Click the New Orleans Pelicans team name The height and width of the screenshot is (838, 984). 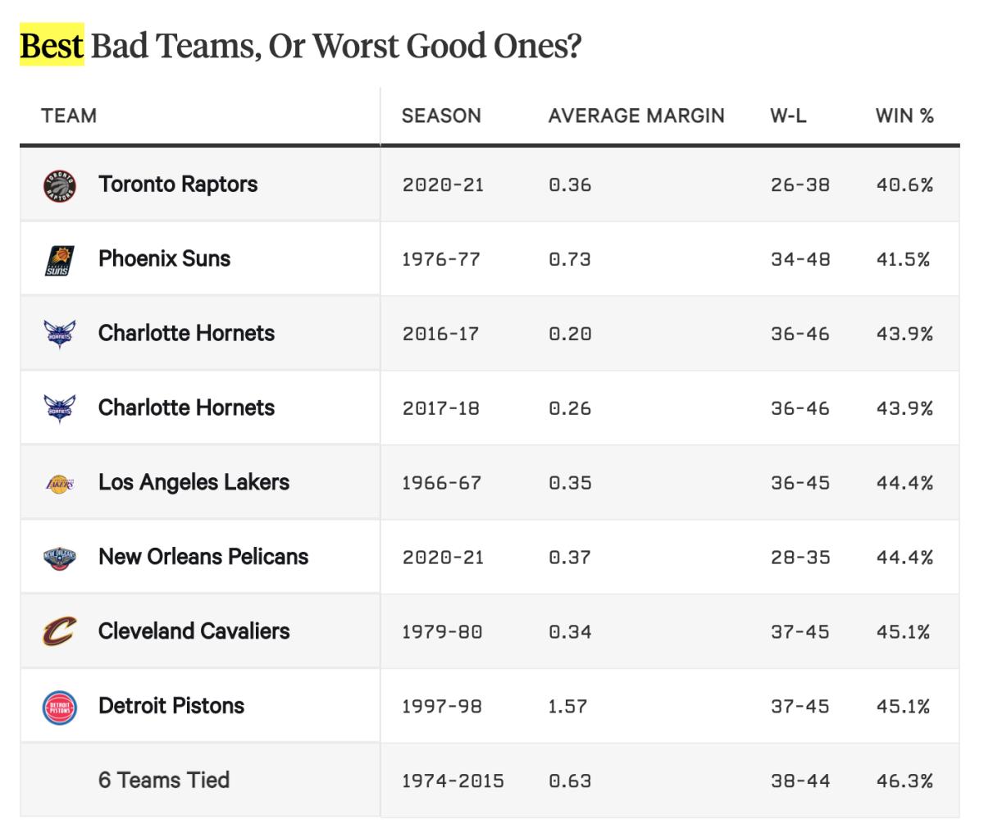click(x=203, y=557)
